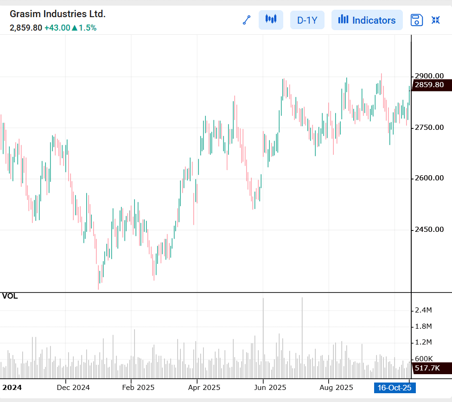Click the 1.2M volume axis label
452x402 pixels.
point(423,342)
